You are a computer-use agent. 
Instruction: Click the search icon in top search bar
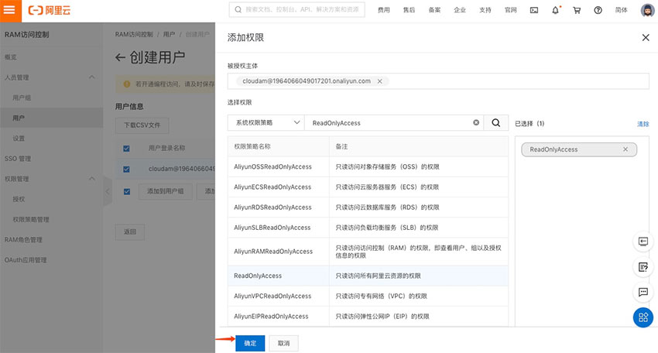238,9
